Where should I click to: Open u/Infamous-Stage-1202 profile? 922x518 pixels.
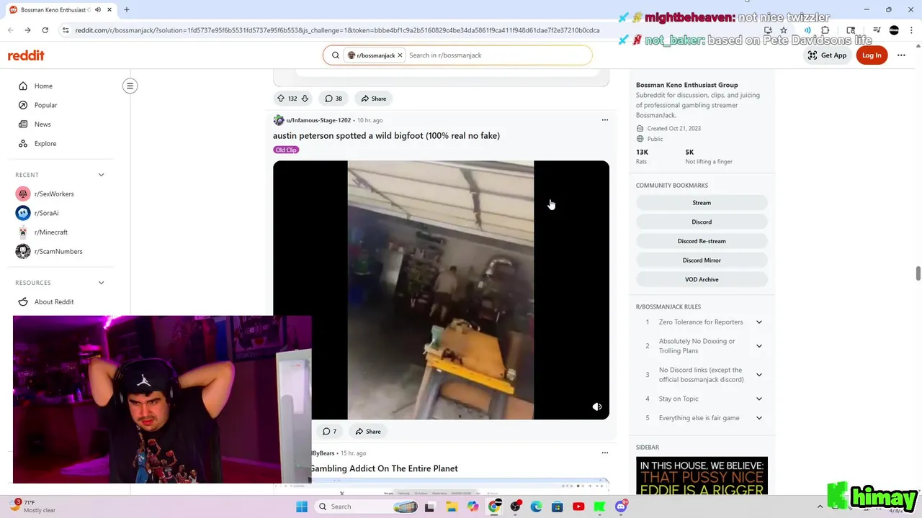coord(318,120)
